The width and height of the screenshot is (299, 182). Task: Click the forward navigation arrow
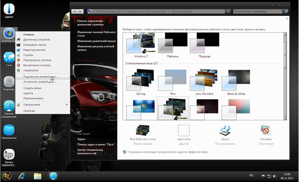click(x=80, y=11)
